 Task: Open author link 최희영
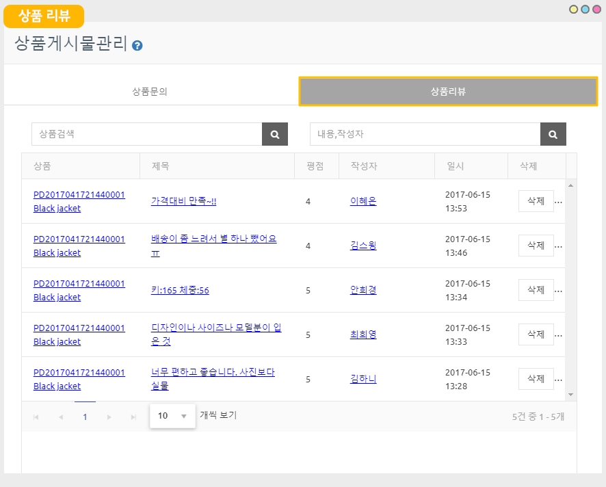pyautogui.click(x=363, y=334)
